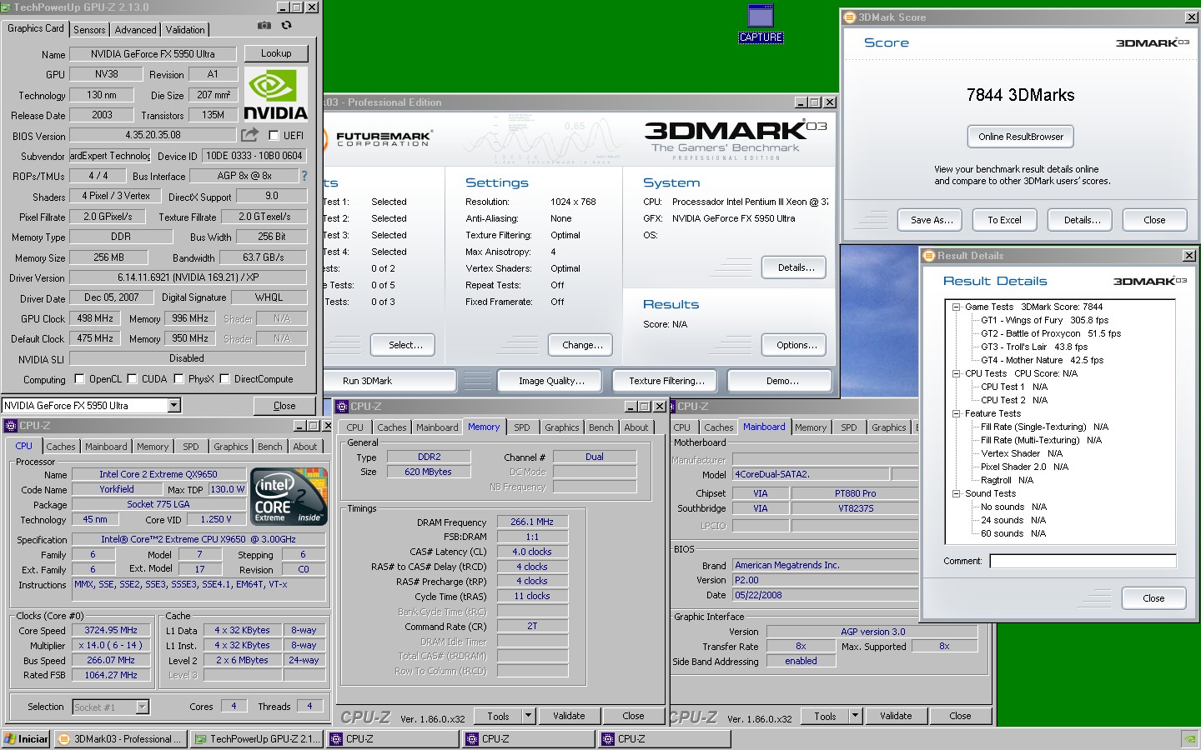Image resolution: width=1201 pixels, height=750 pixels.
Task: Click the DRAM Frequency 266.1 MHz value
Action: [532, 522]
